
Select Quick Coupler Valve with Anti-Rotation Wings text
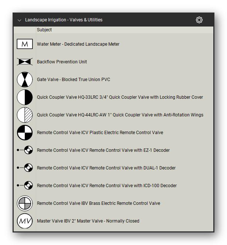click(x=120, y=115)
